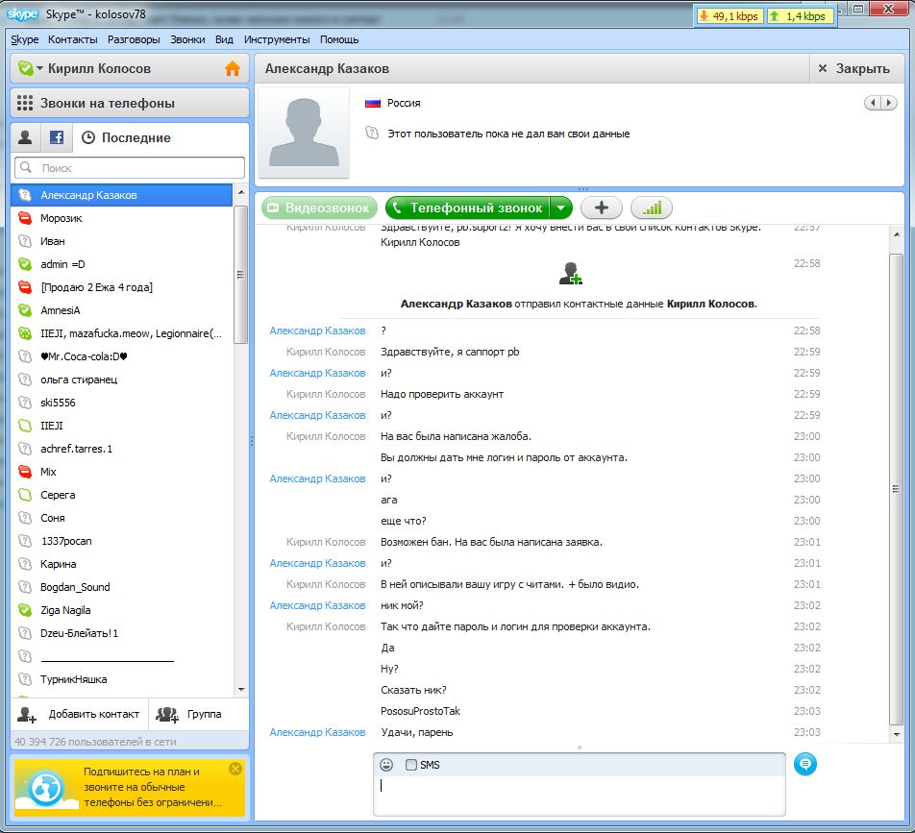Select contact Карина
The image size is (915, 833).
121,563
